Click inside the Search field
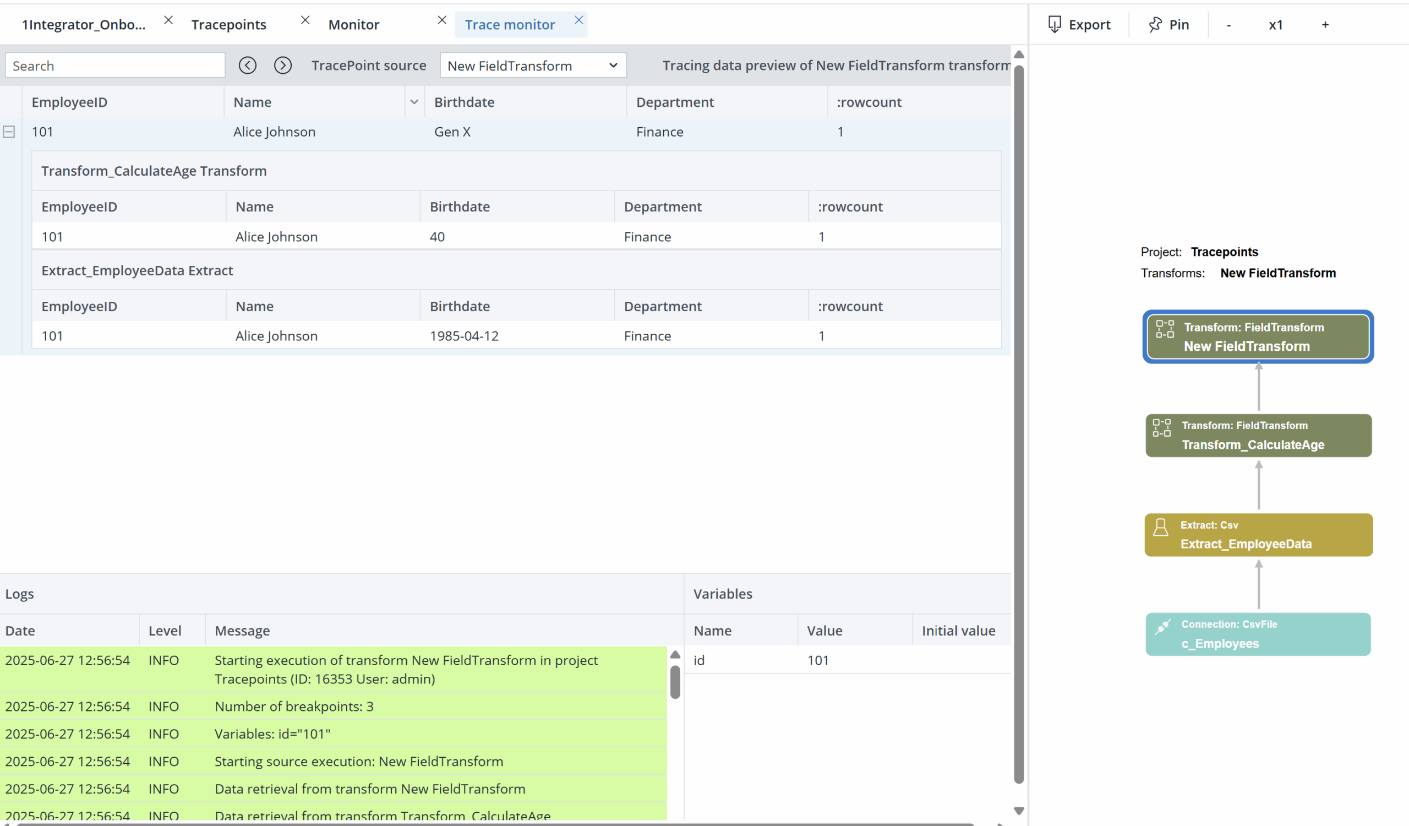Viewport: 1409px width, 826px height. click(115, 66)
